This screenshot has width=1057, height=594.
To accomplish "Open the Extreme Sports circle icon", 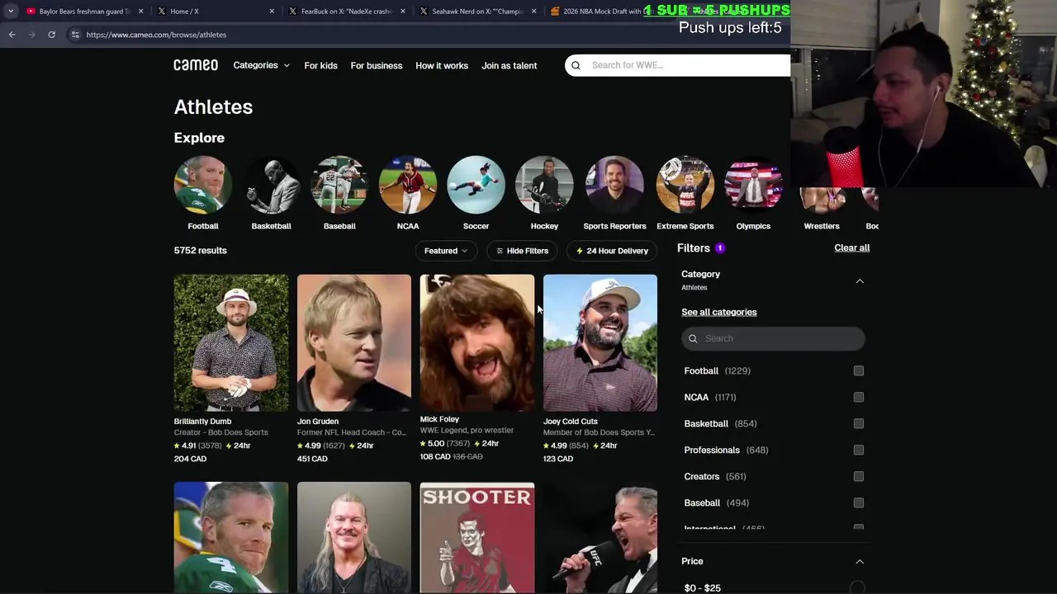I will coord(685,185).
